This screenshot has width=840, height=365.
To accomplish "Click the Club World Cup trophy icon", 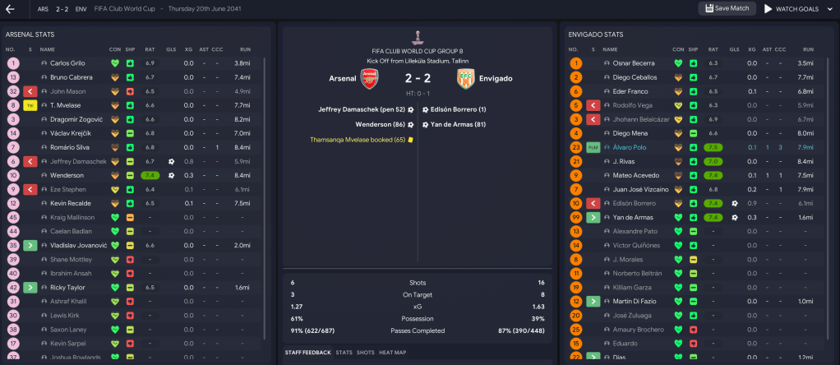I will coord(418,37).
